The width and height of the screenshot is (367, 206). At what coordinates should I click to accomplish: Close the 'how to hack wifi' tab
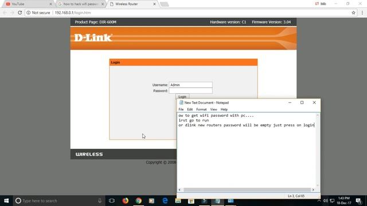[x=102, y=4]
